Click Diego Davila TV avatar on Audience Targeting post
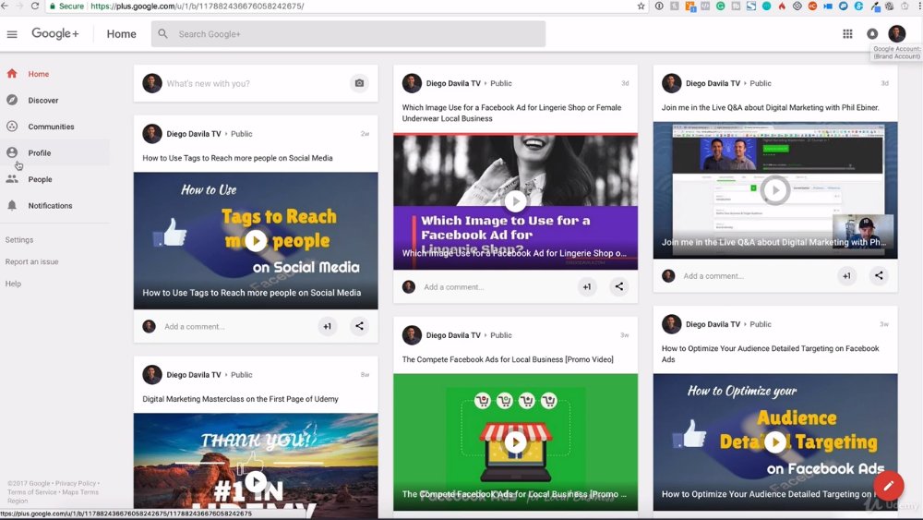Viewport: 923px width, 520px height. coord(671,324)
